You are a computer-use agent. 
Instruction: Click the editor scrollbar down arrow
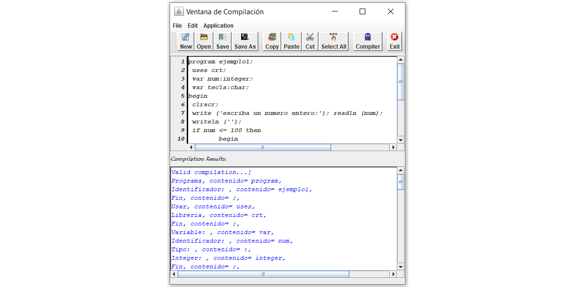coord(400,140)
